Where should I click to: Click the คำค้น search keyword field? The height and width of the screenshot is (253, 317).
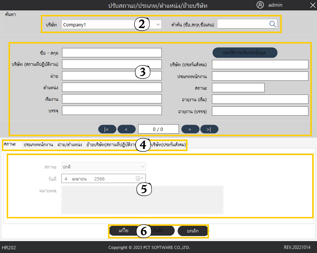pyautogui.click(x=243, y=24)
